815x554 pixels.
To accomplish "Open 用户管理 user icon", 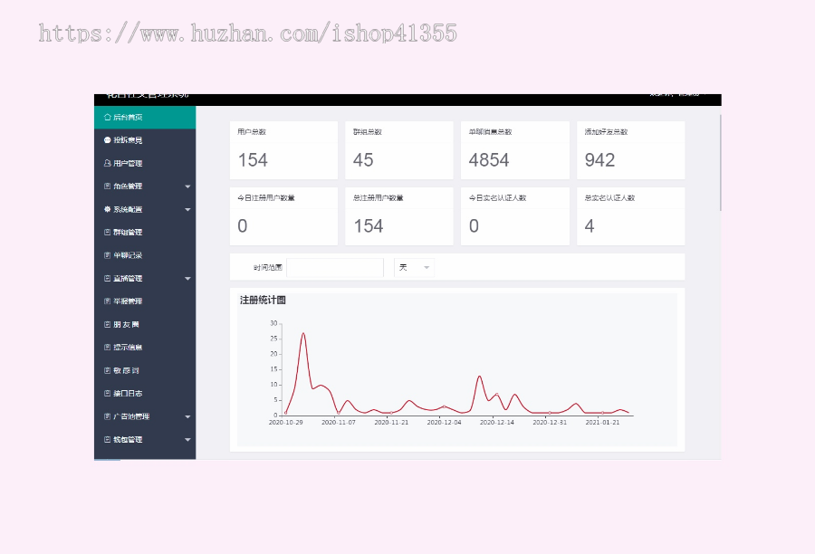I will coord(107,163).
